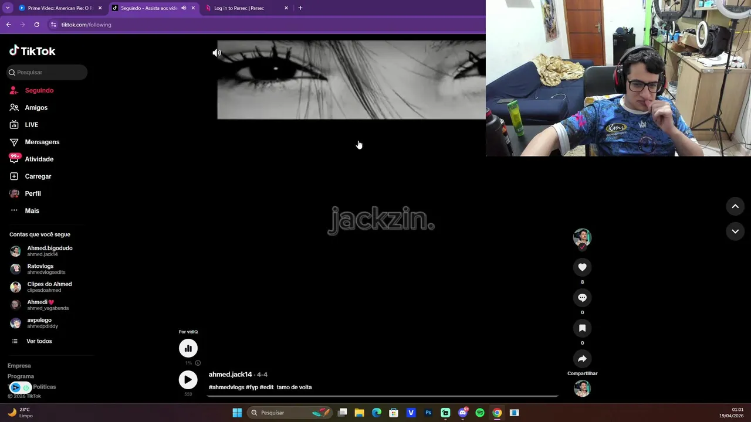
Task: Open the tab search dropdown arrow
Action: 8,8
